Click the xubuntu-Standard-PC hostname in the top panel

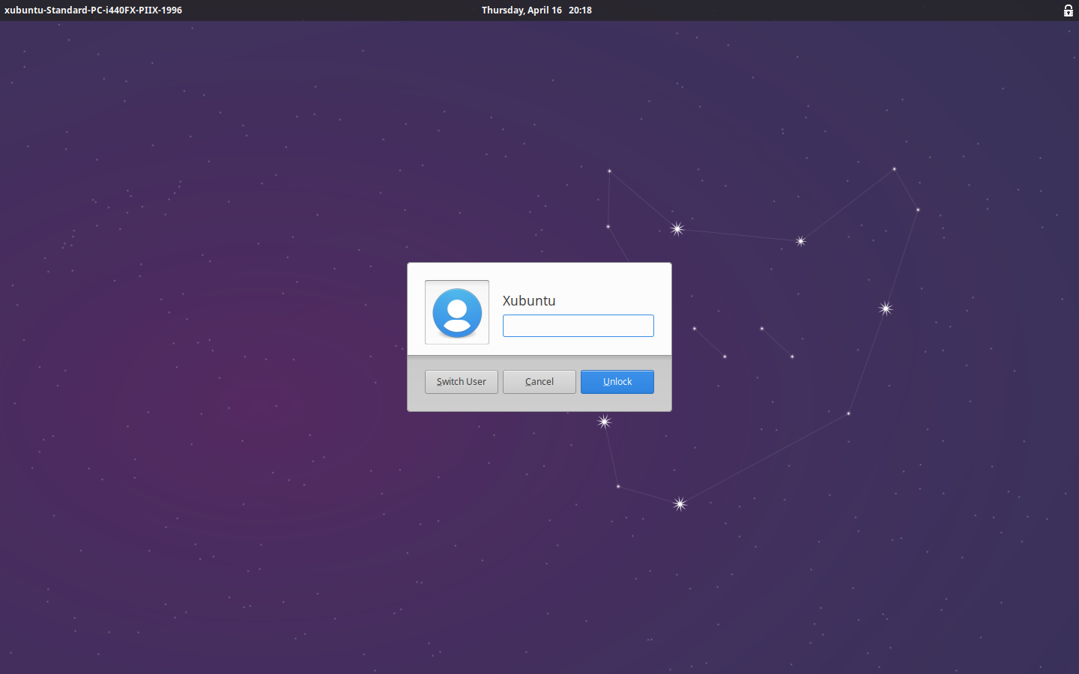(93, 10)
